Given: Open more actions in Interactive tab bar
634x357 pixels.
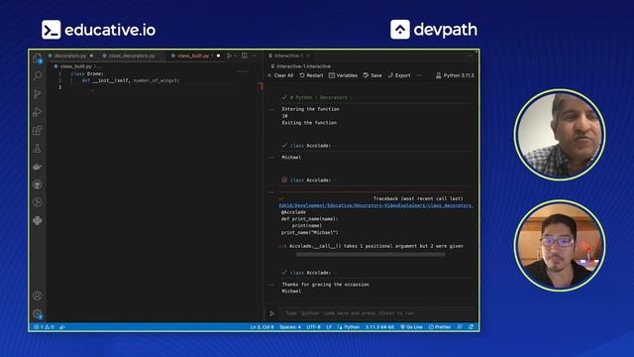Looking at the screenshot, I should click(470, 56).
